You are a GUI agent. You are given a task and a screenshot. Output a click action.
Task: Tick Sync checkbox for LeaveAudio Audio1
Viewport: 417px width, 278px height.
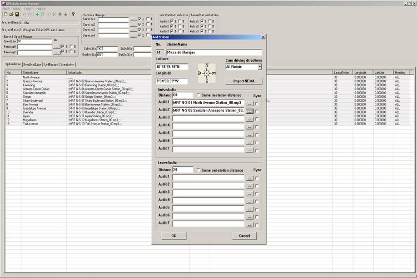point(257,178)
